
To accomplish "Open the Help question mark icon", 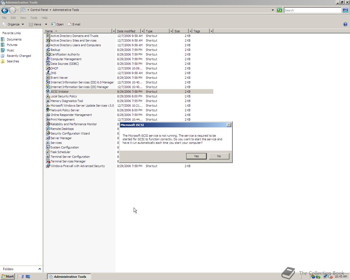I will point(345,24).
